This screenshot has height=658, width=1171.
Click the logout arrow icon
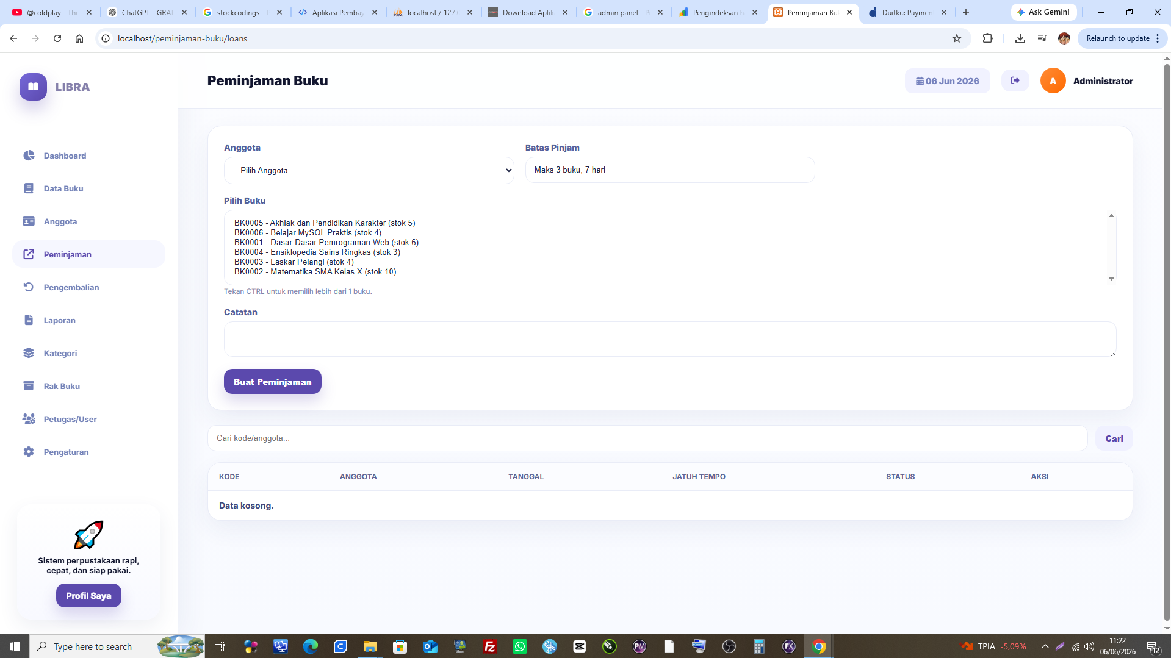[1015, 80]
